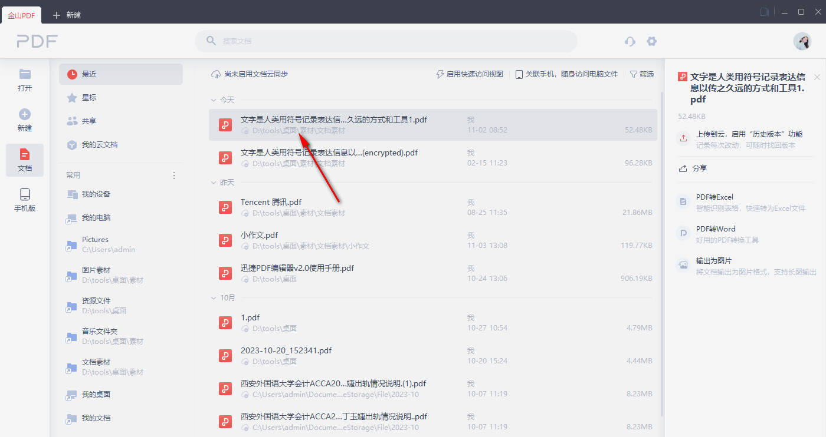The width and height of the screenshot is (826, 437).
Task: Click the PDF转Excel icon
Action: click(683, 201)
